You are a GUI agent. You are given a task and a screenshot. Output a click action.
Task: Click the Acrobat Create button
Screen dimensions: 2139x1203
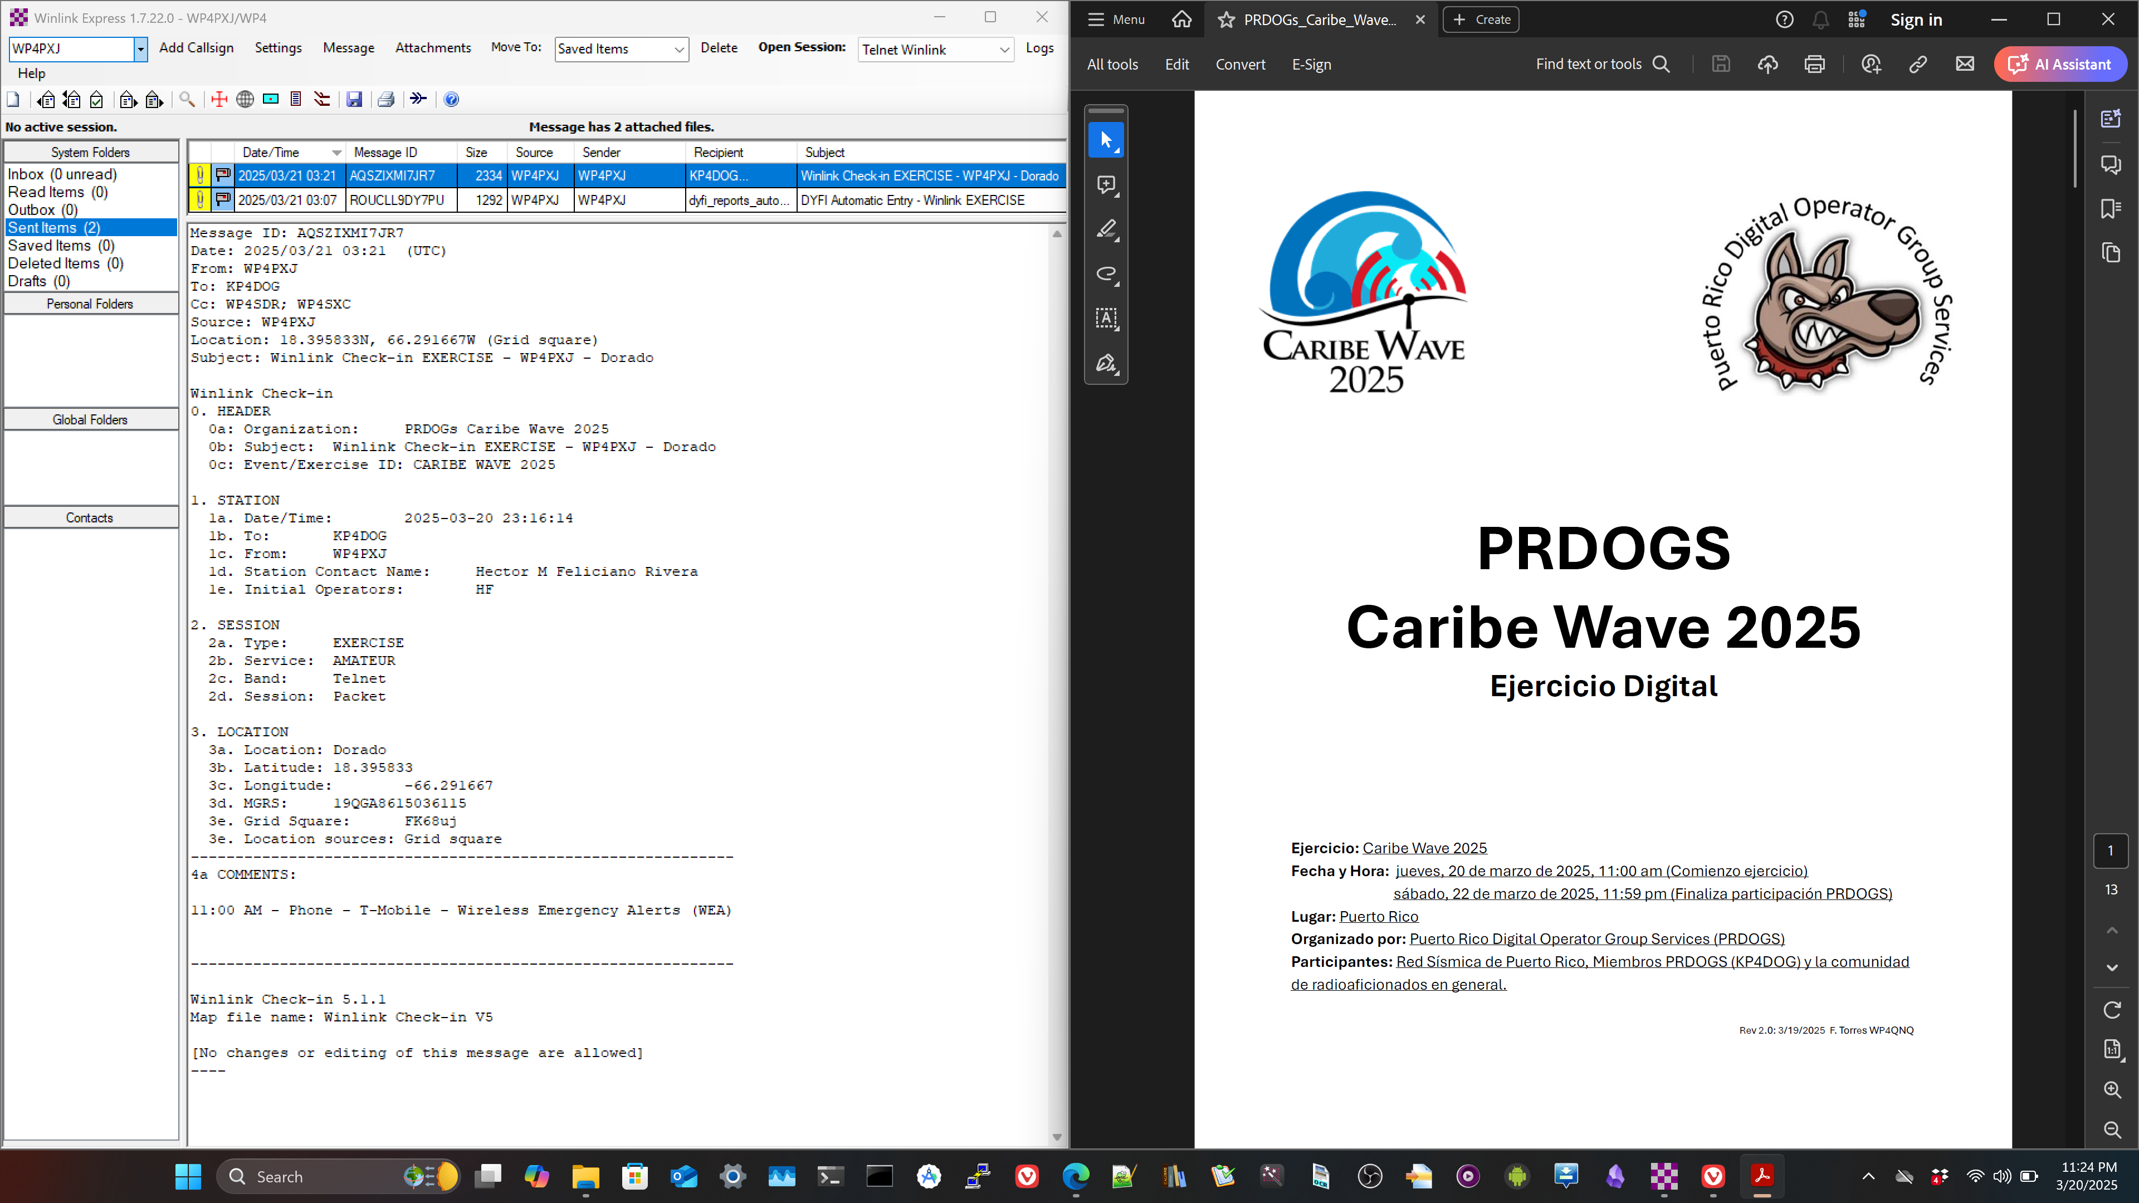click(1481, 19)
